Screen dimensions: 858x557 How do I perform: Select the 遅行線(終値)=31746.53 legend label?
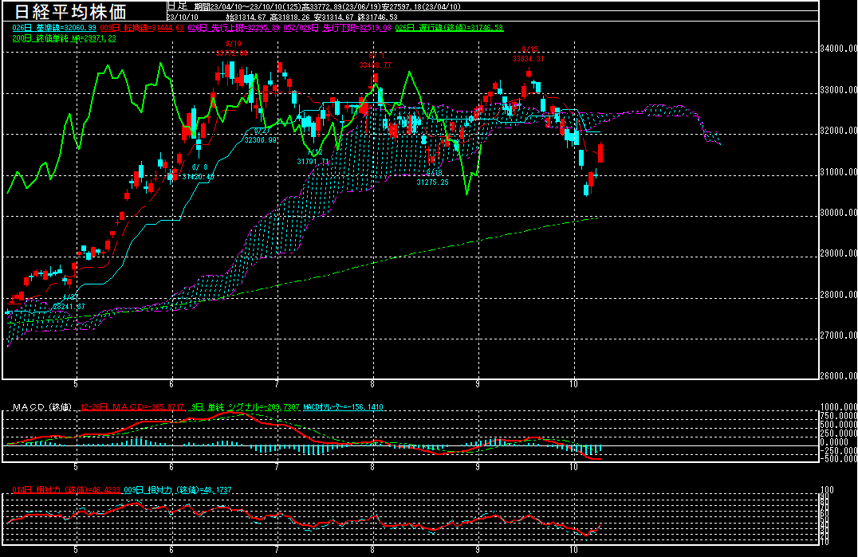click(449, 28)
